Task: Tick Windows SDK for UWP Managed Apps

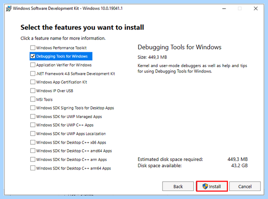Action: click(33, 117)
